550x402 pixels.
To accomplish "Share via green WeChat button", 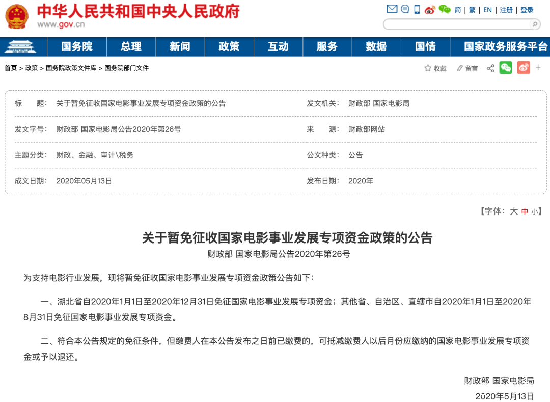I will click(x=506, y=68).
